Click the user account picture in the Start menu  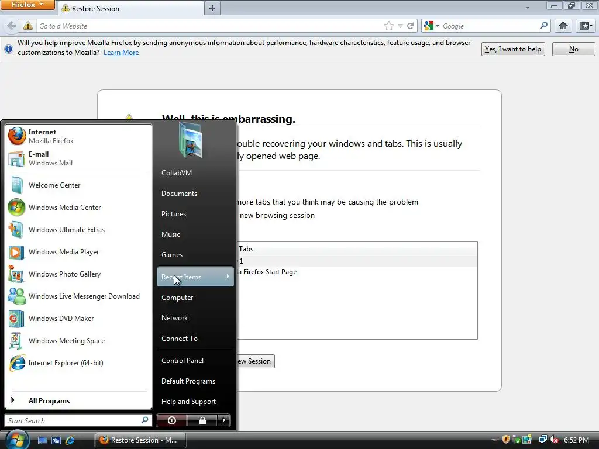pos(191,140)
